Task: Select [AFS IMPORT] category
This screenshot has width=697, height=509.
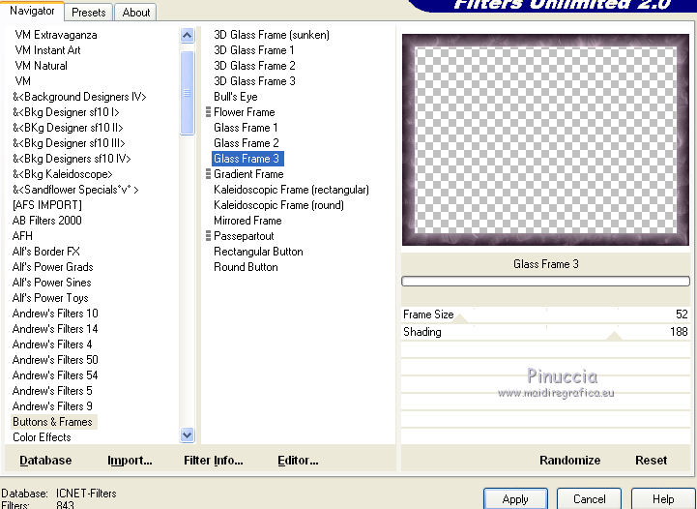Action: (x=47, y=205)
